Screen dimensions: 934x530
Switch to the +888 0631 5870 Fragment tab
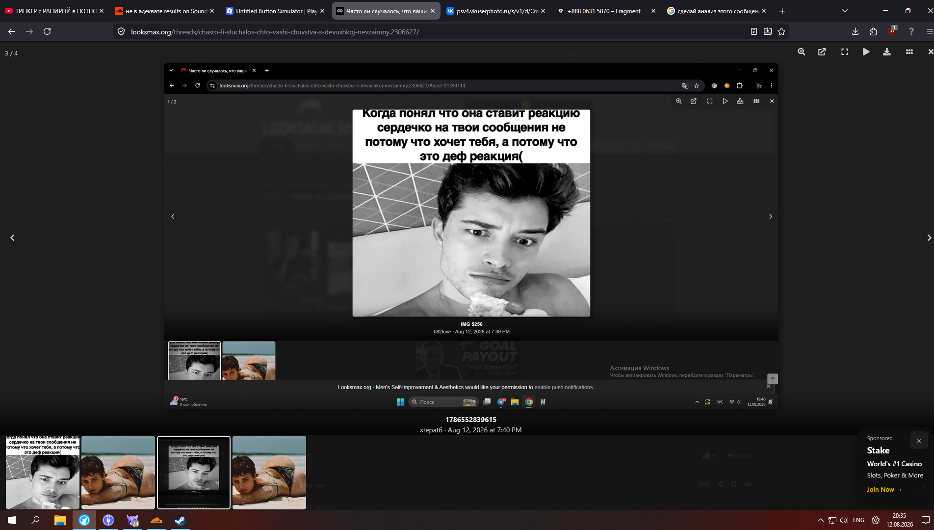point(603,11)
